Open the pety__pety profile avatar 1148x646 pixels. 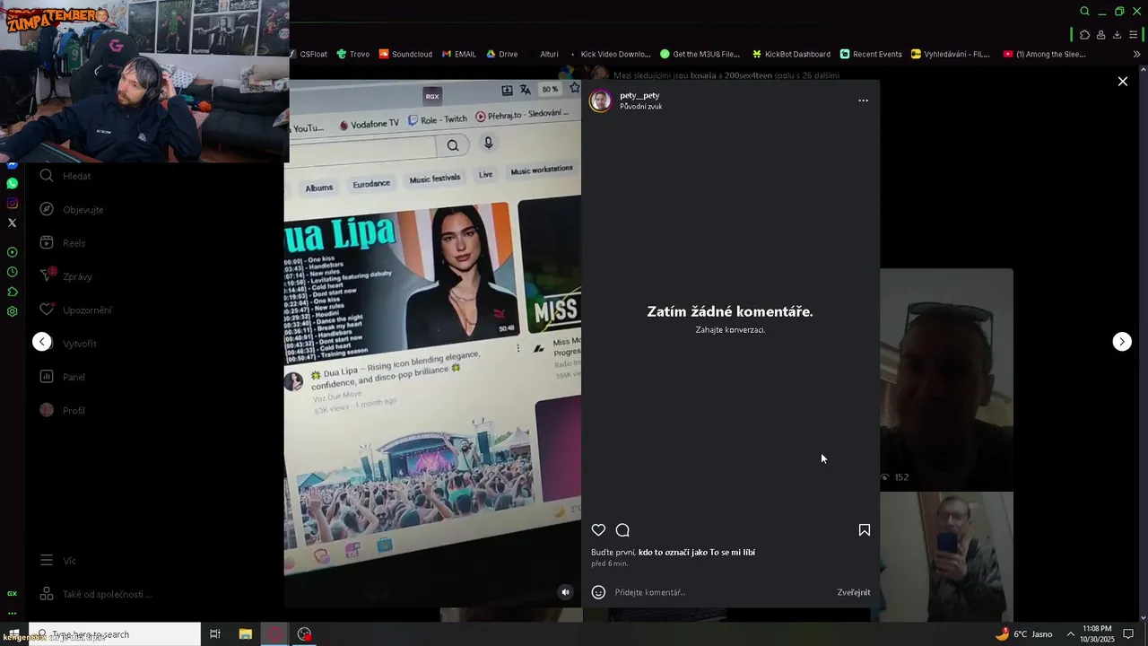tap(600, 100)
